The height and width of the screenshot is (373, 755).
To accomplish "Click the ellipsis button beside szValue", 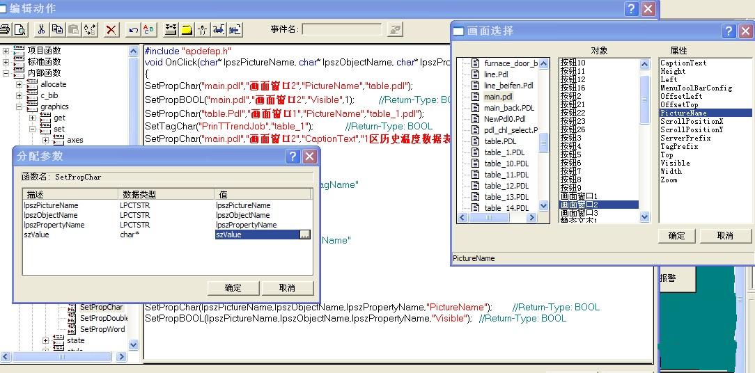I will coord(304,235).
